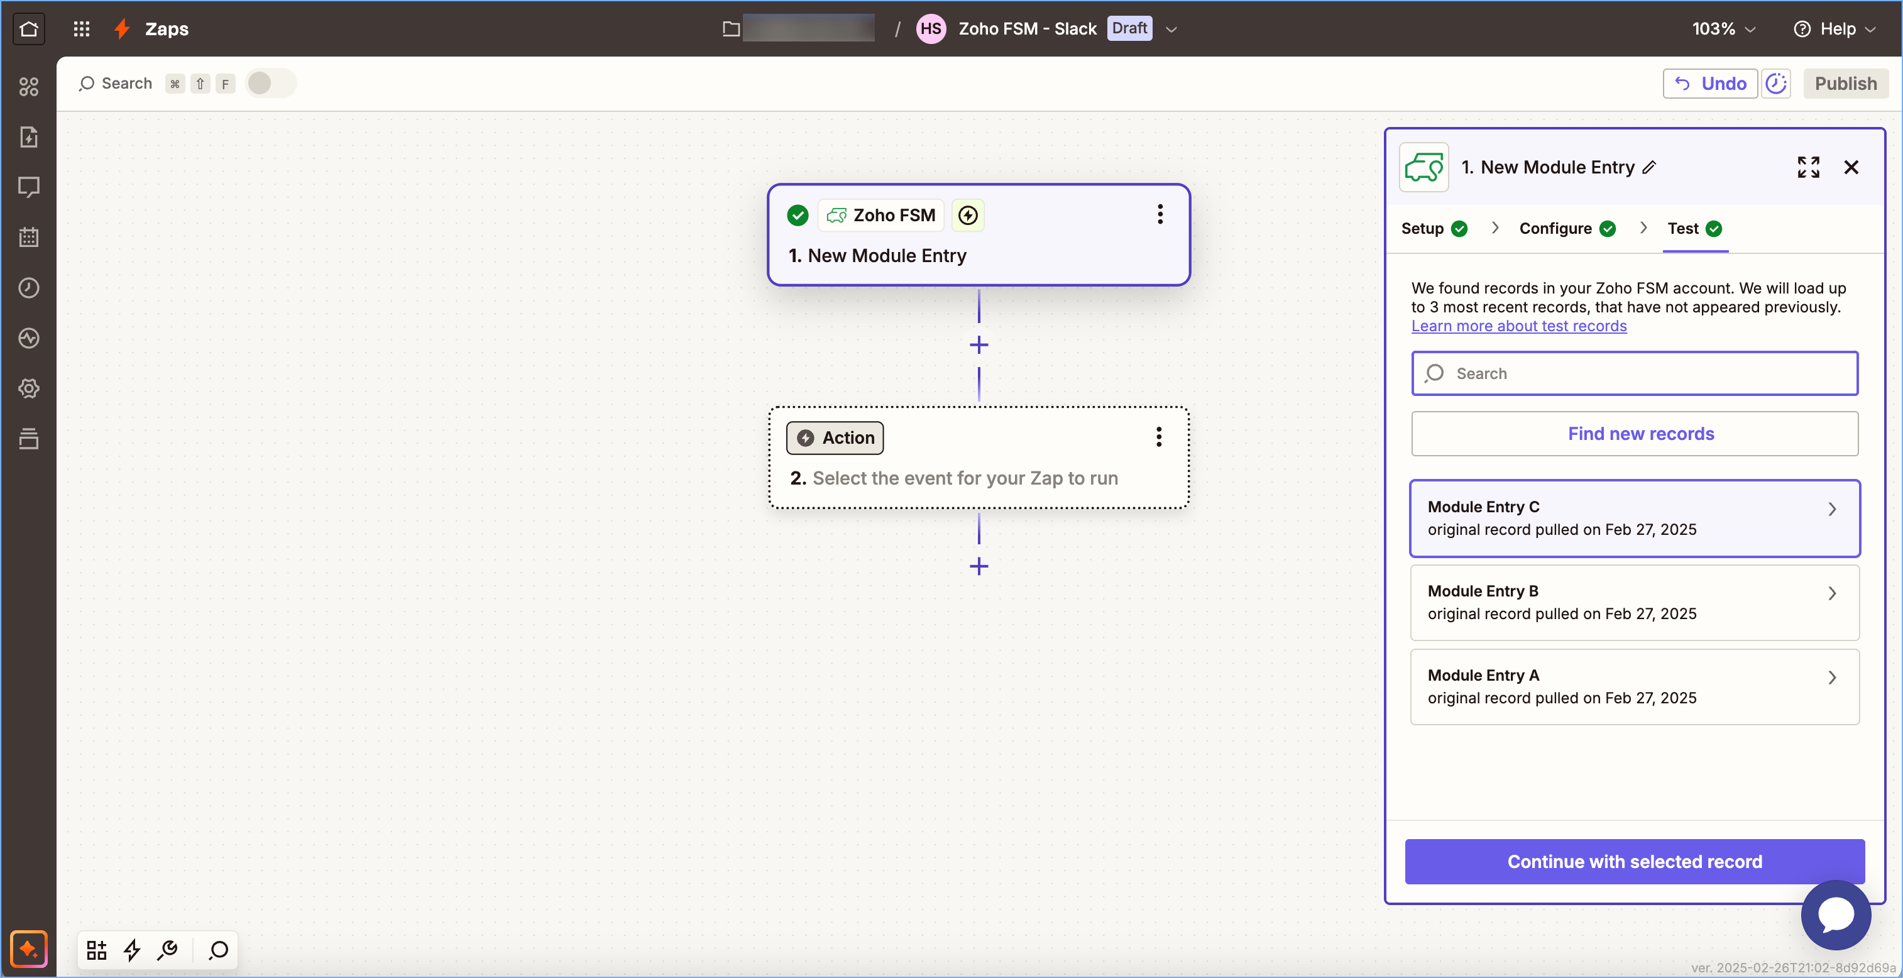Viewport: 1903px width, 978px height.
Task: Select the Module Entry B record
Action: [x=1634, y=602]
